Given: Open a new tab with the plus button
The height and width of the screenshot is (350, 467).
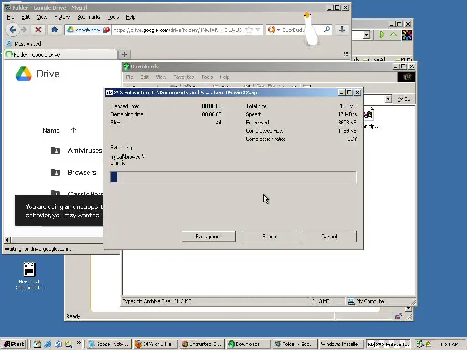Looking at the screenshot, I should click(x=125, y=54).
